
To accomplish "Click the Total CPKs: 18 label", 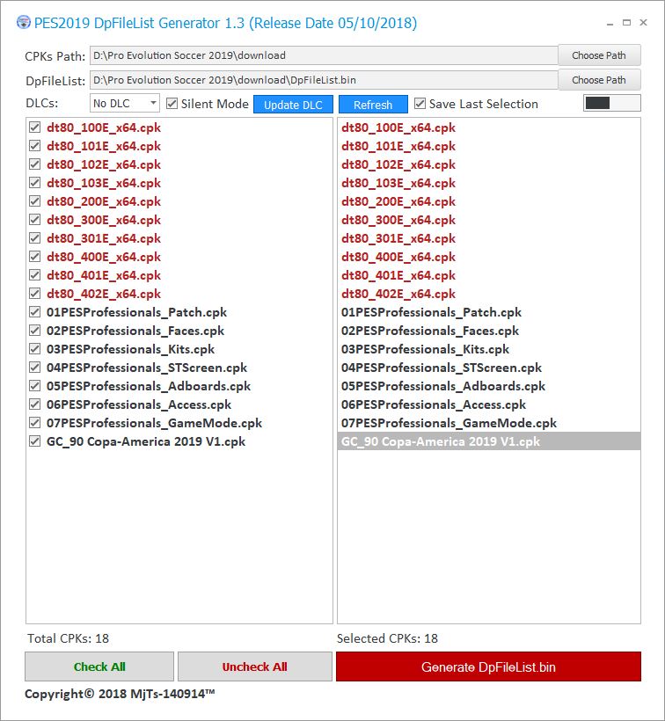I will pos(68,638).
